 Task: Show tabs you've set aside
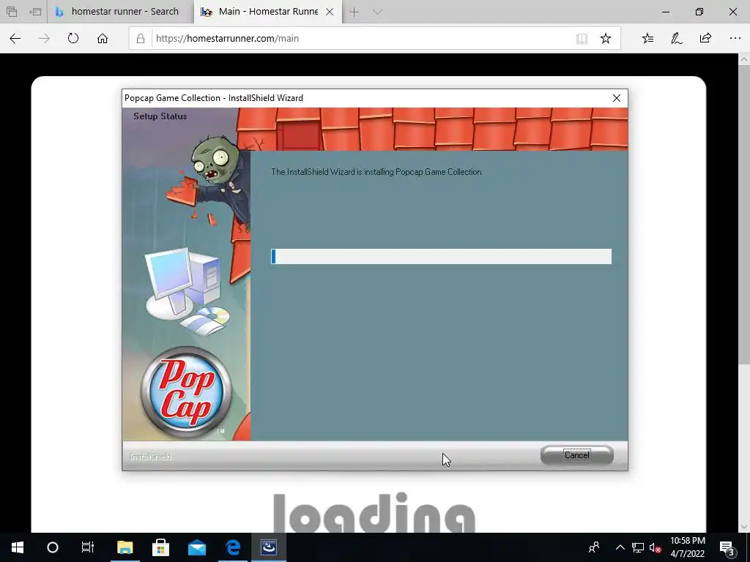[12, 12]
